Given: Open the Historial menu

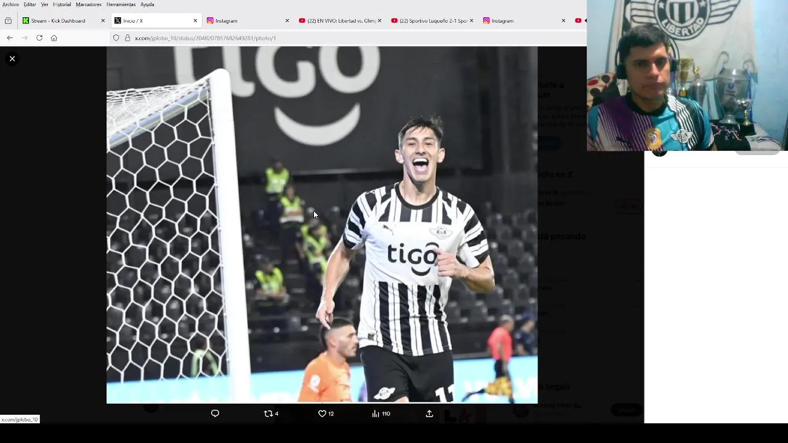Looking at the screenshot, I should (x=62, y=4).
